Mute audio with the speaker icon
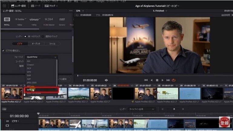 click(x=106, y=80)
